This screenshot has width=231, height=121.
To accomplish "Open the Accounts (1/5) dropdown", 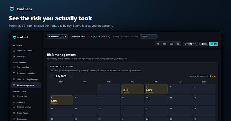I will click(x=57, y=36).
